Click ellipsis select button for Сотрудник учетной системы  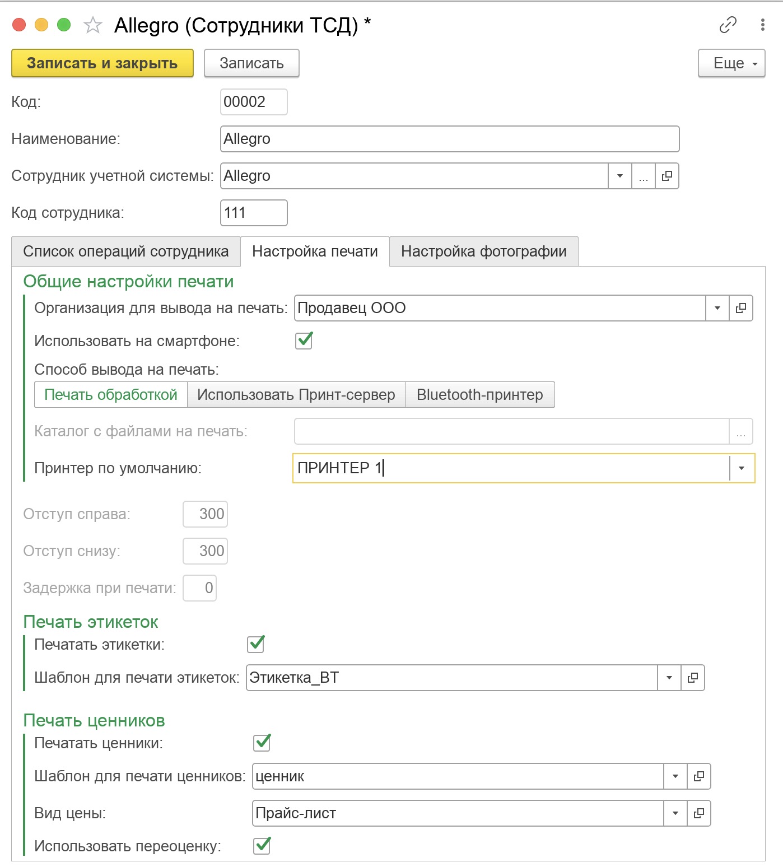point(644,176)
